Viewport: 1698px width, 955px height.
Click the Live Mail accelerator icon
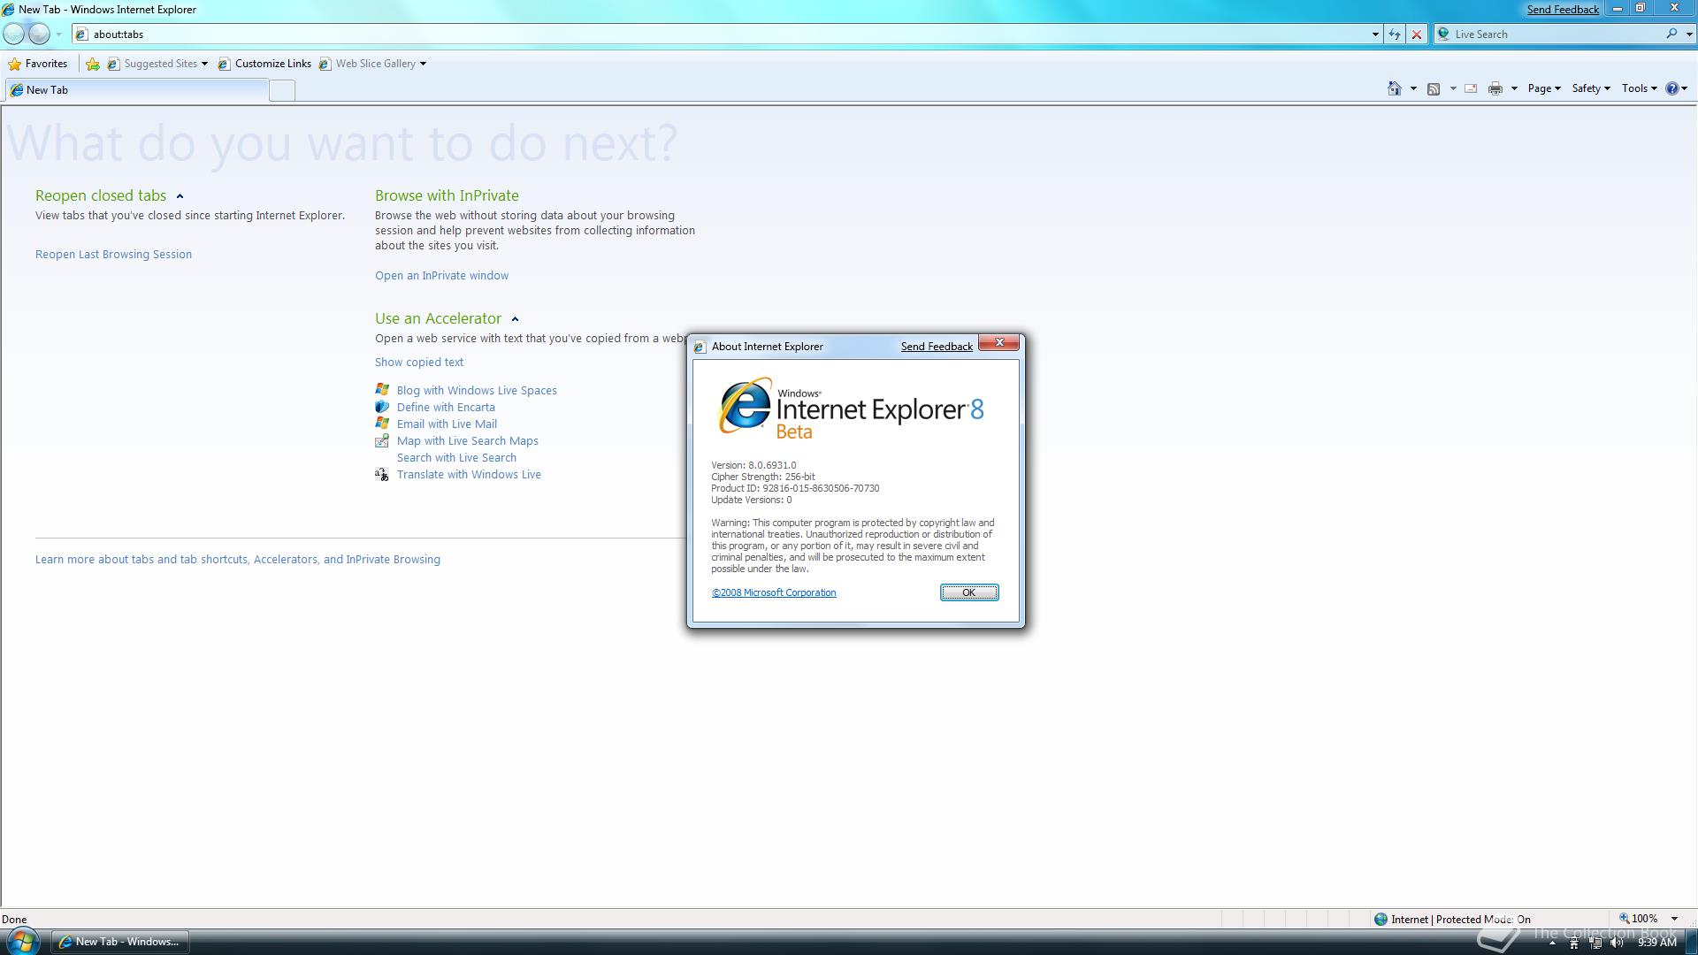click(382, 424)
